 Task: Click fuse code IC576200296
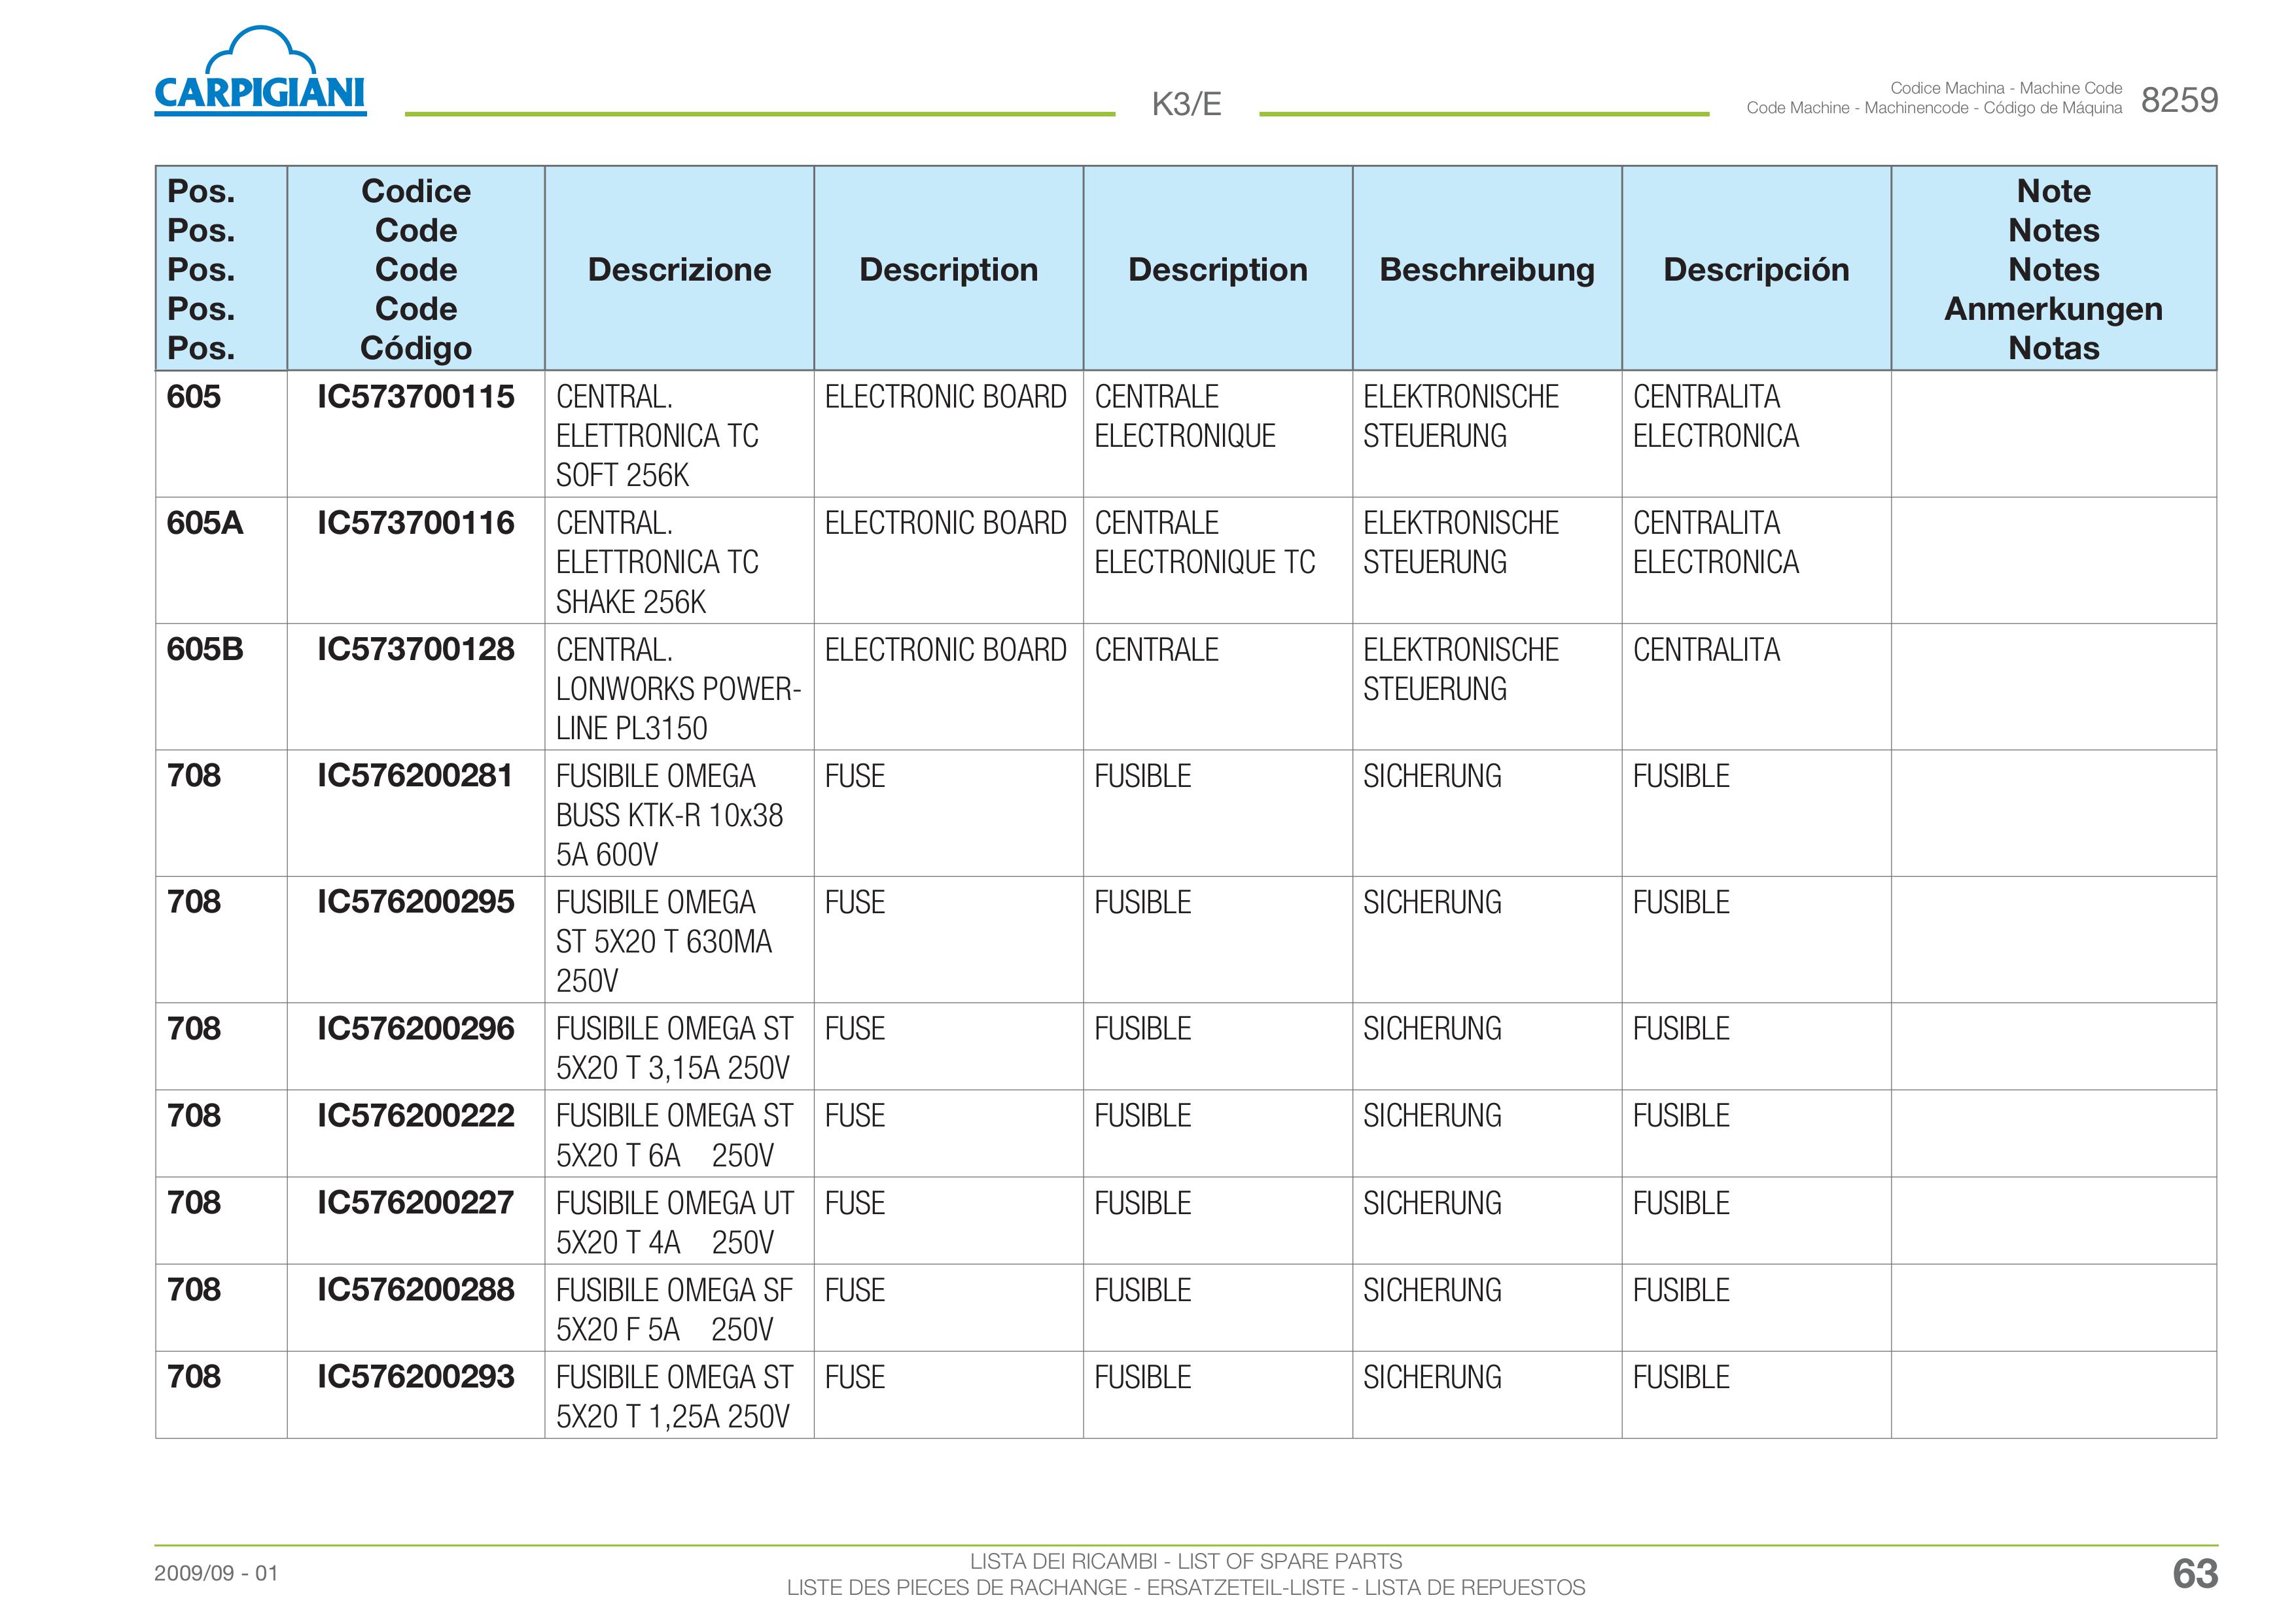[x=416, y=1029]
